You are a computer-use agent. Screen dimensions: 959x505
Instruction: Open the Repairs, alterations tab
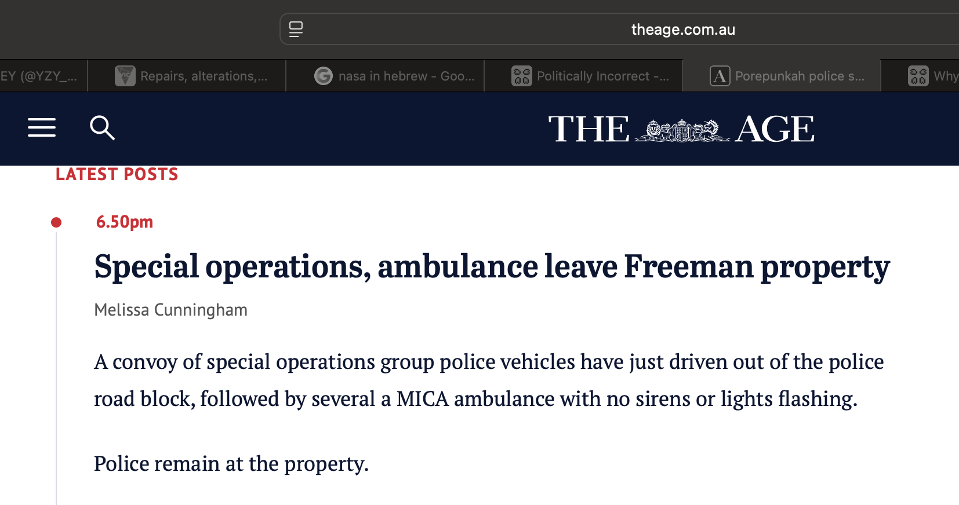[204, 76]
